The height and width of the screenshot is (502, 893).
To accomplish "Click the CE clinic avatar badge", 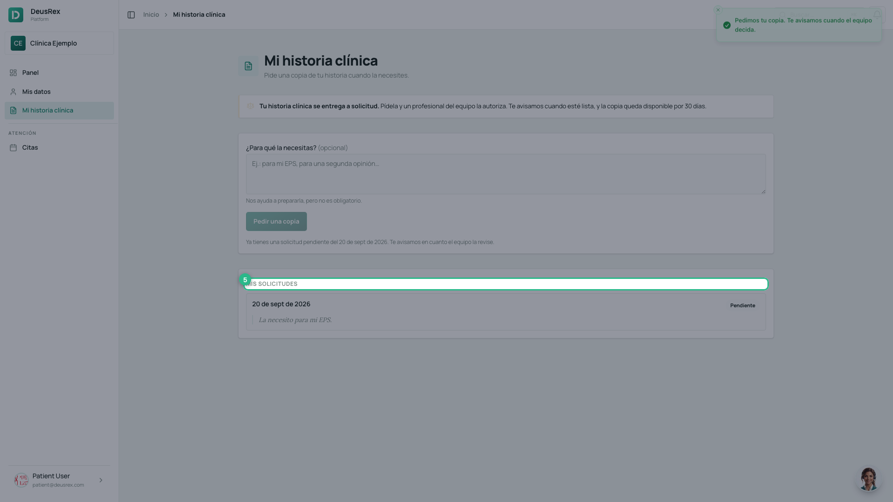I will (x=18, y=43).
